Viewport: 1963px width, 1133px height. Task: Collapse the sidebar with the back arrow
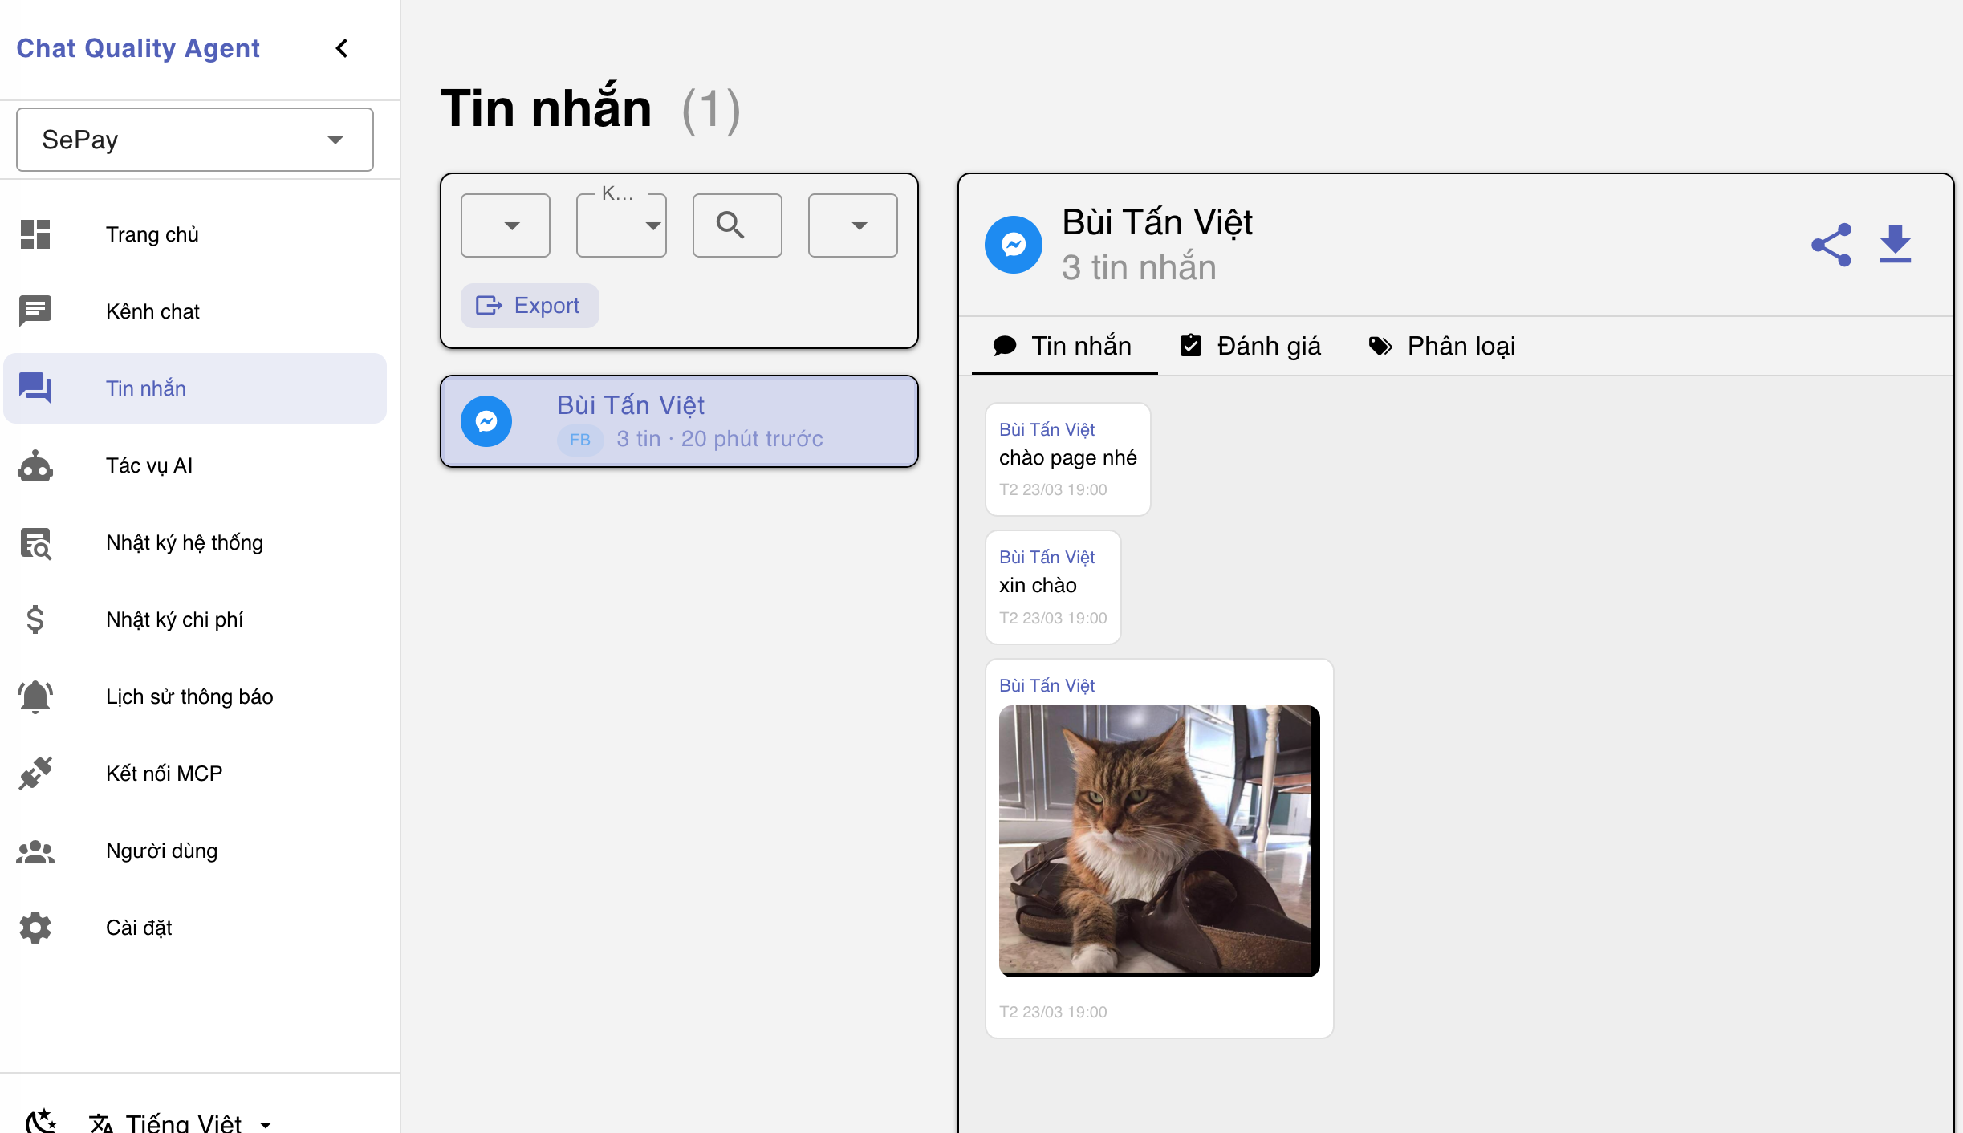(342, 48)
